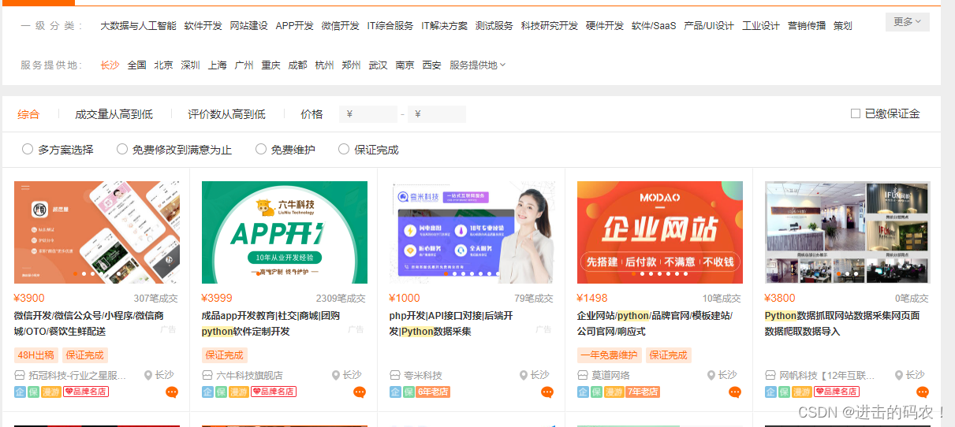Viewport: 955px width, 427px height.
Task: Select 软件/SaaS category
Action: (654, 25)
